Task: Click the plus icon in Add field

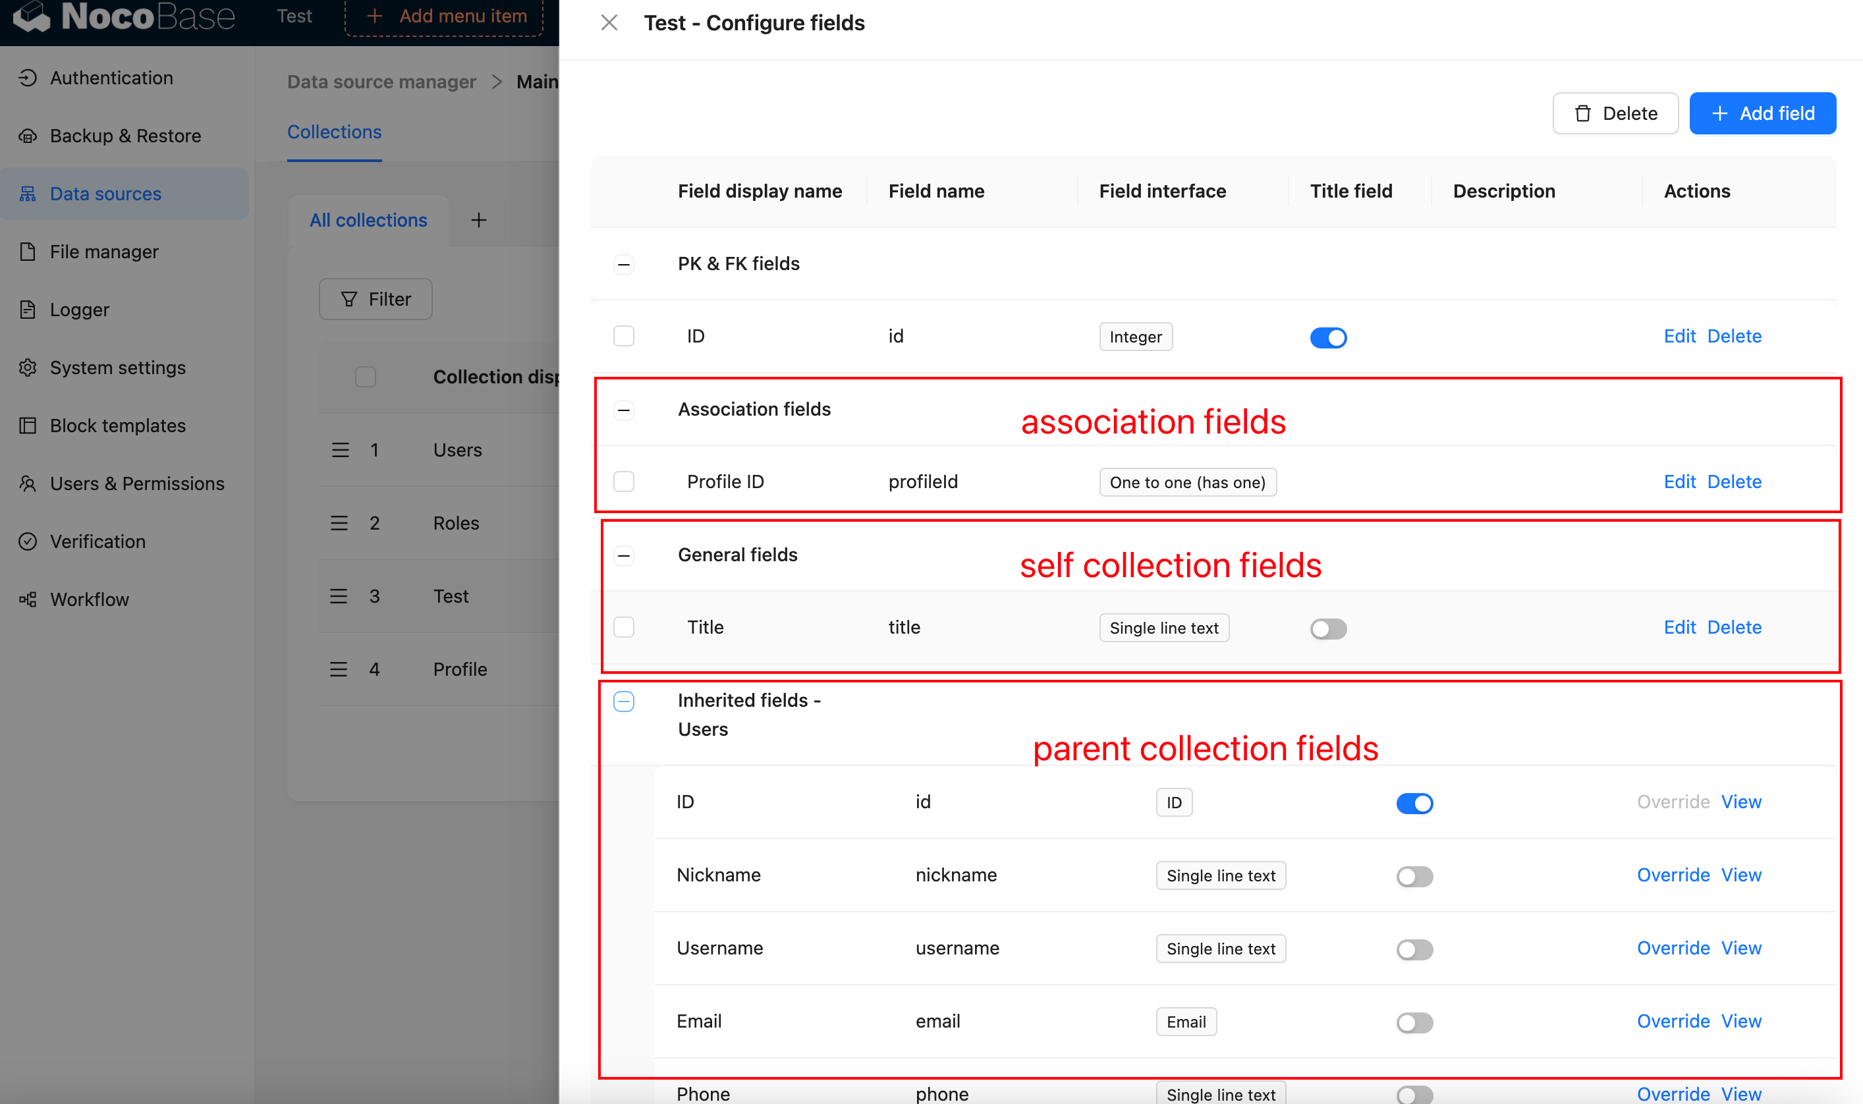Action: click(1719, 114)
